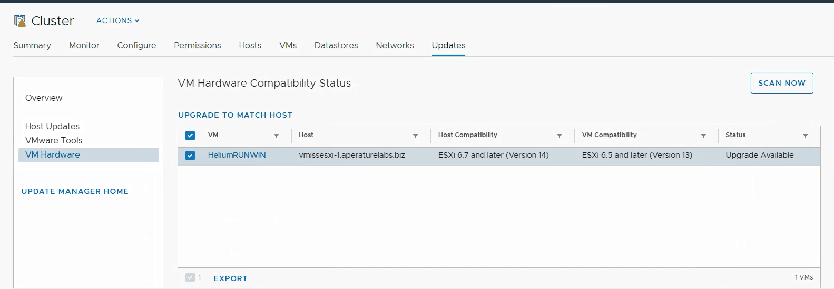Open the Datastores tab
Viewport: 834px width, 289px height.
(x=336, y=45)
